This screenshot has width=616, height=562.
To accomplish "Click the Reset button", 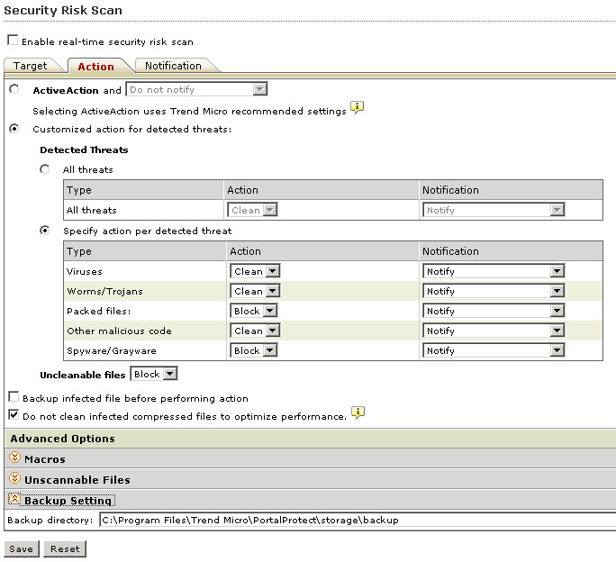I will pyautogui.click(x=65, y=548).
